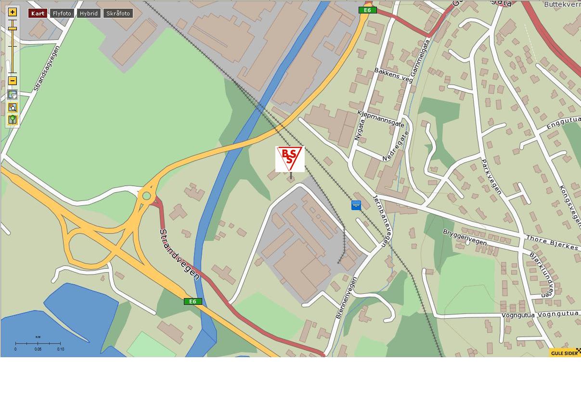Zoom out with the minus button

[13, 81]
